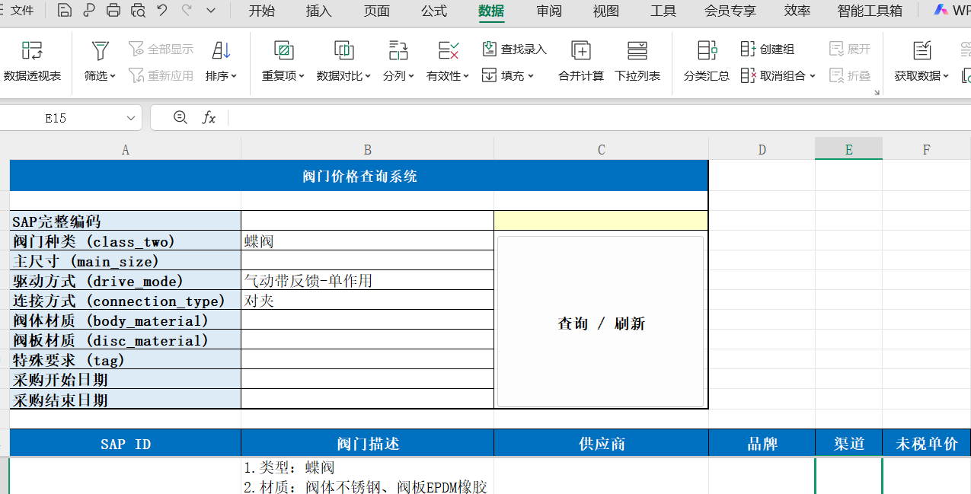Expand the quick access toolbar chevron
The width and height of the screenshot is (971, 494).
211,11
